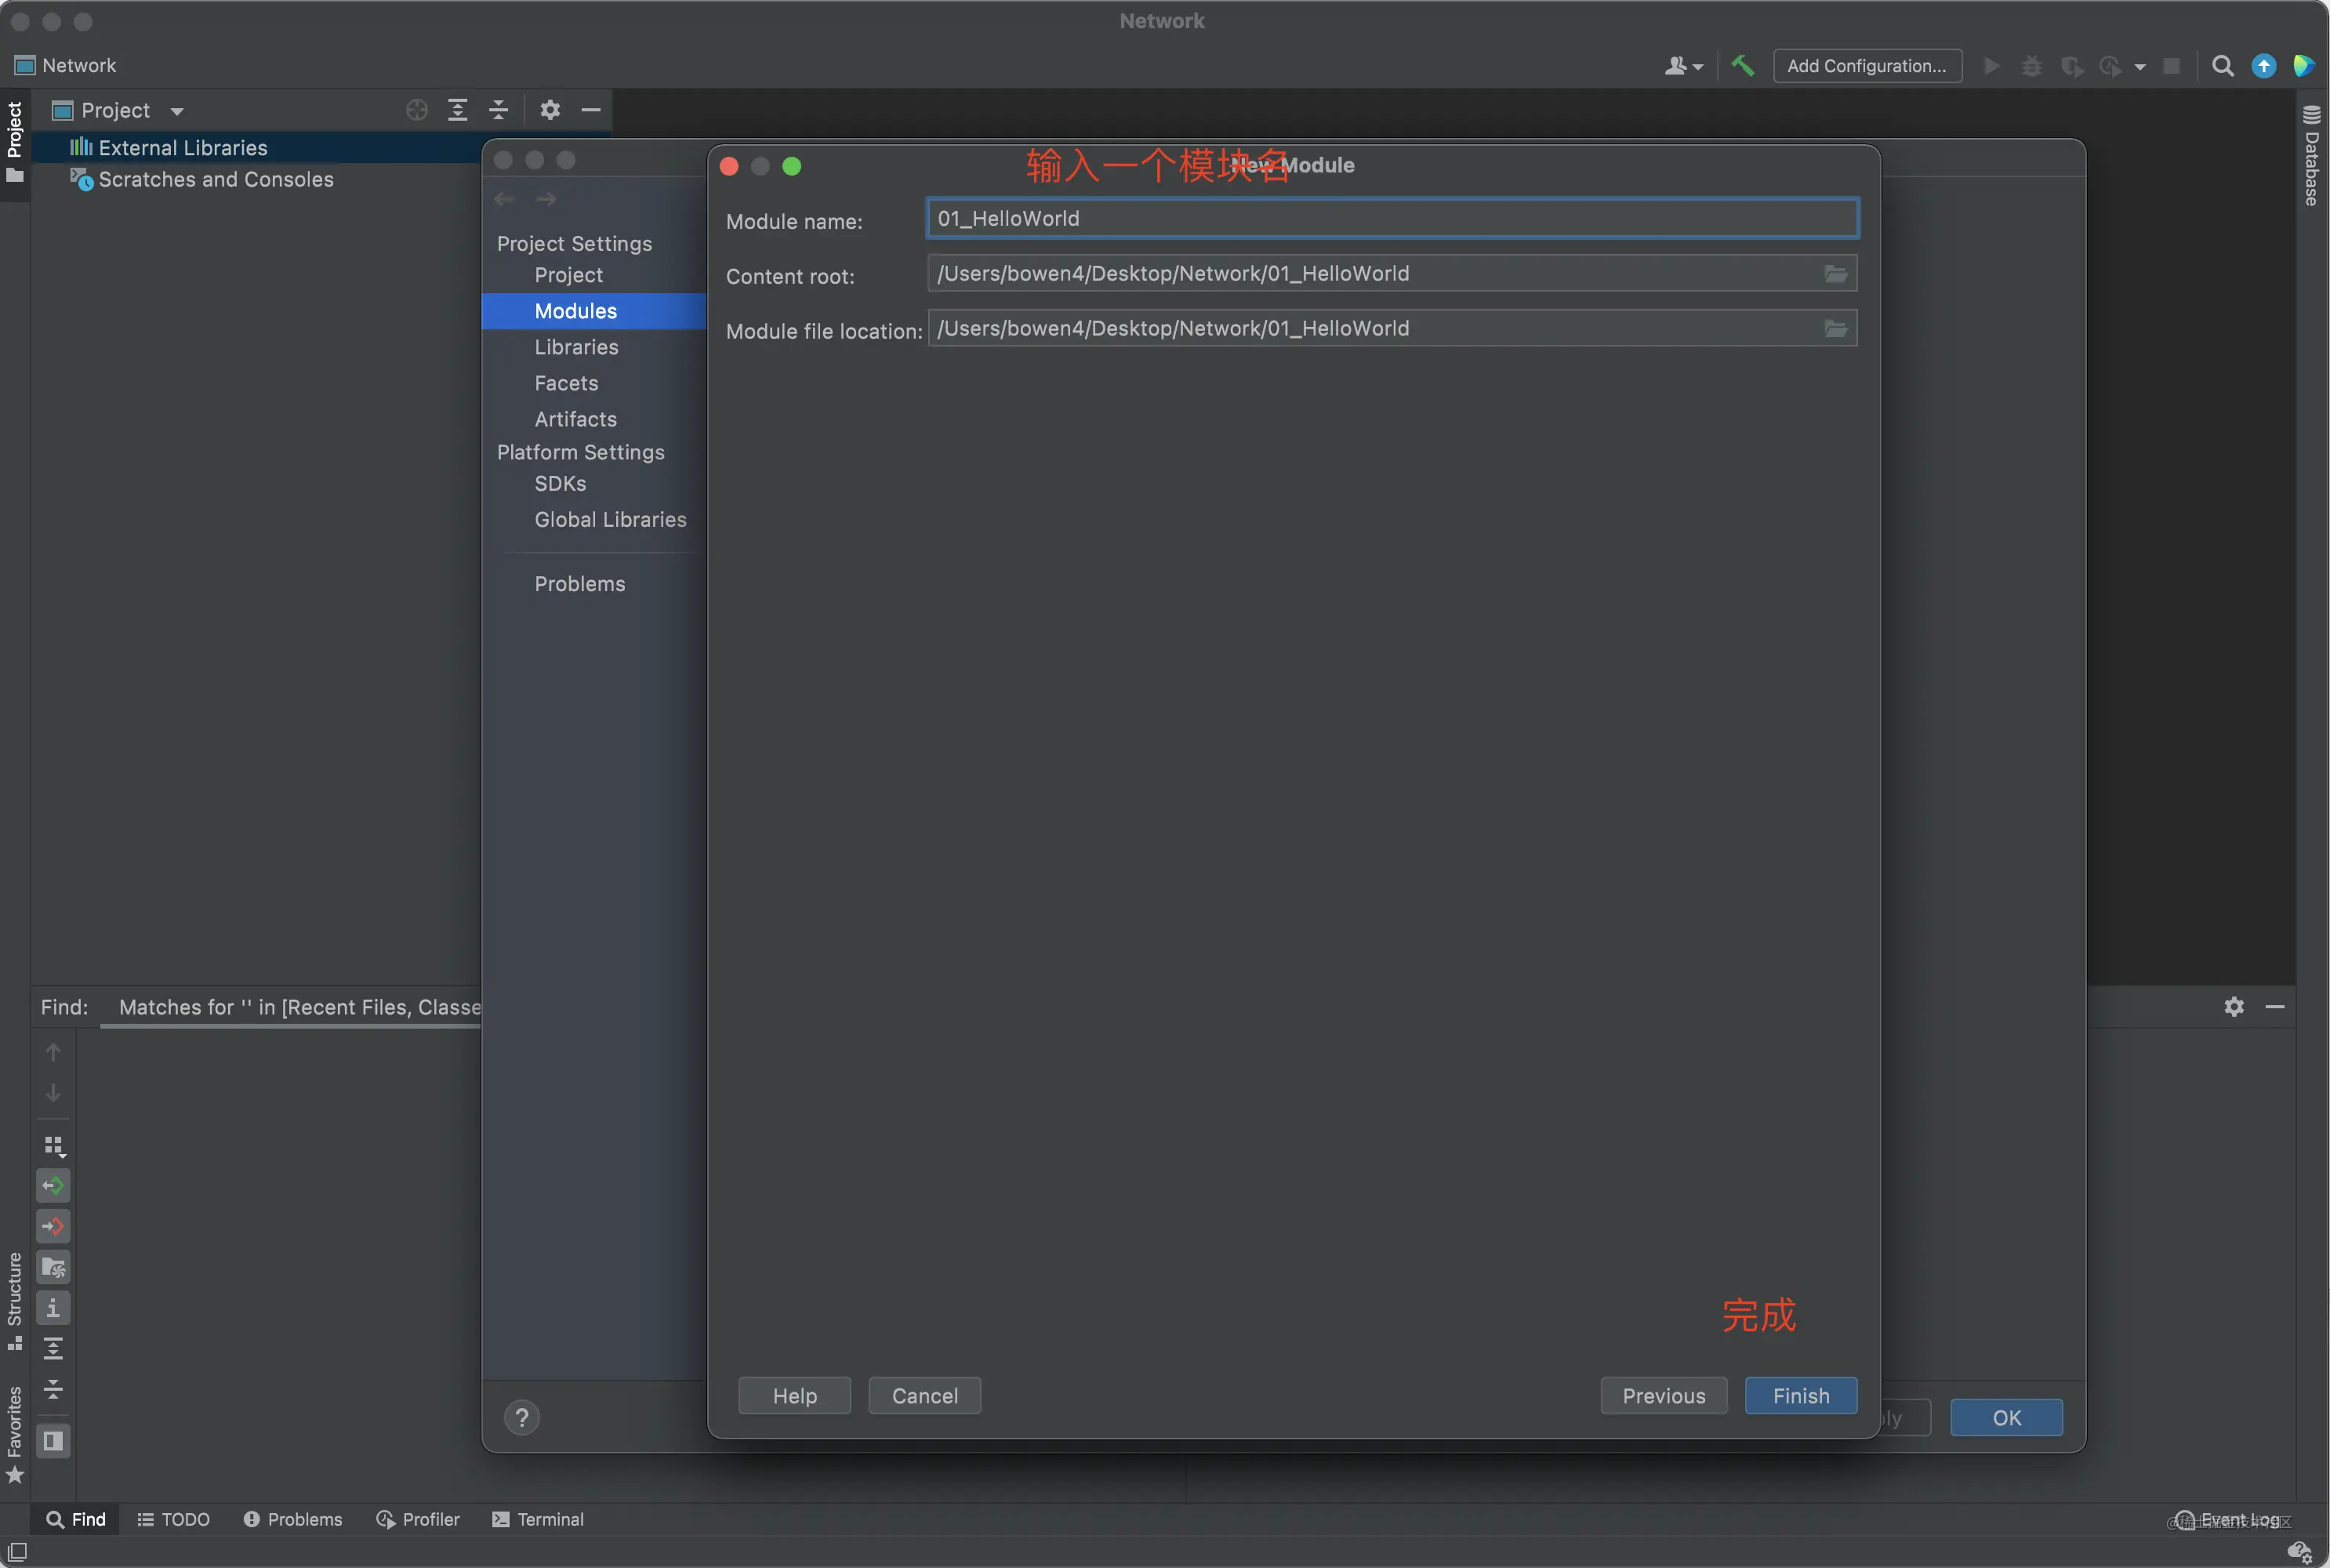The height and width of the screenshot is (1568, 2330).
Task: Open the Favorites side tab
Action: tap(14, 1434)
